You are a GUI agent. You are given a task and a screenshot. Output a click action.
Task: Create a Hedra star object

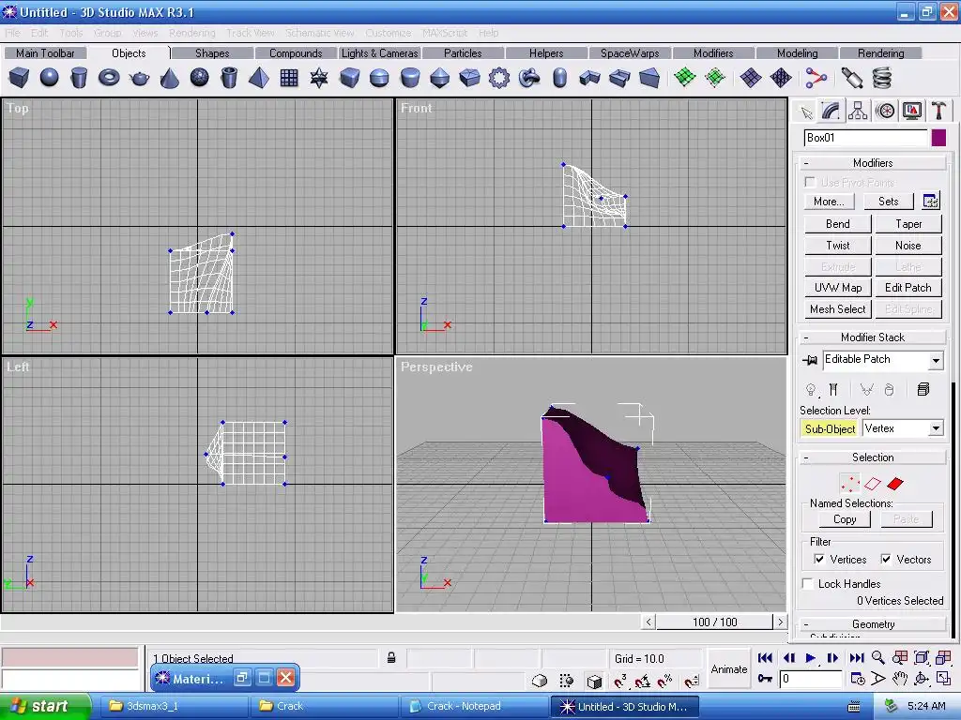click(x=319, y=78)
